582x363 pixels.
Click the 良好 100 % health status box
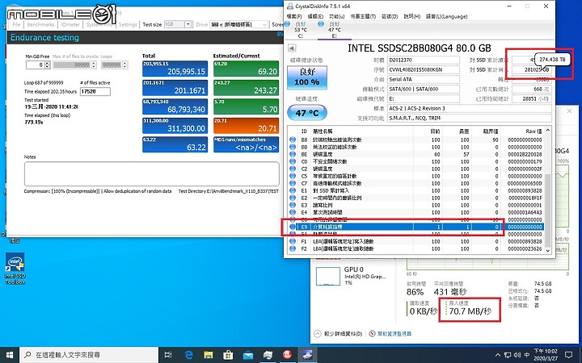point(307,77)
